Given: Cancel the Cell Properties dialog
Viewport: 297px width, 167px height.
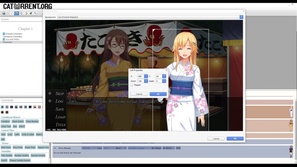Looking at the screenshot, I should tap(139, 94).
